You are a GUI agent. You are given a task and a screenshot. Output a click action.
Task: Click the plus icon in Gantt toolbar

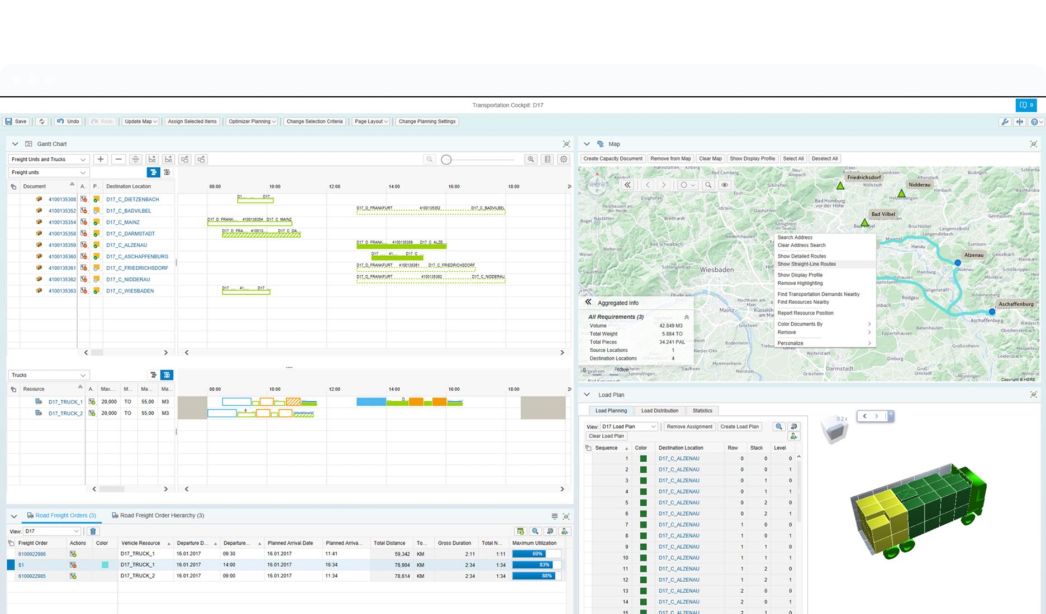pyautogui.click(x=101, y=160)
